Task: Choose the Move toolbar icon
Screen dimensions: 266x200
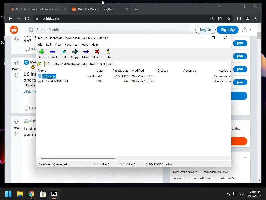Action: [86, 54]
